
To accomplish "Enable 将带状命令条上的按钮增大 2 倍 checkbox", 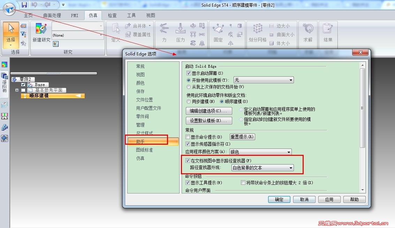I will 243,183.
